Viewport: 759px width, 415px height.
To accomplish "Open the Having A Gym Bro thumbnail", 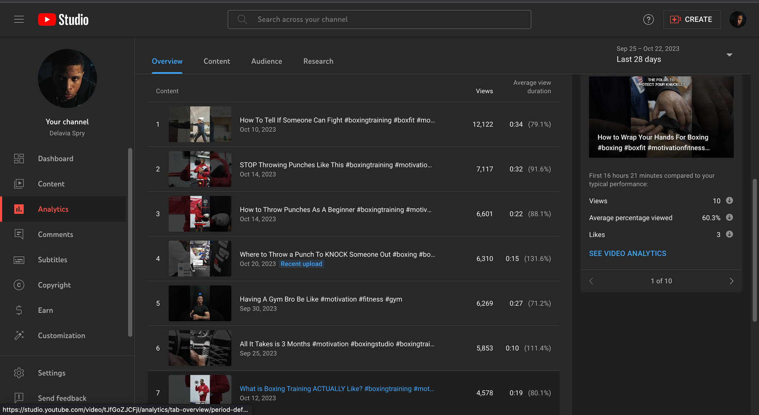I will click(x=200, y=303).
